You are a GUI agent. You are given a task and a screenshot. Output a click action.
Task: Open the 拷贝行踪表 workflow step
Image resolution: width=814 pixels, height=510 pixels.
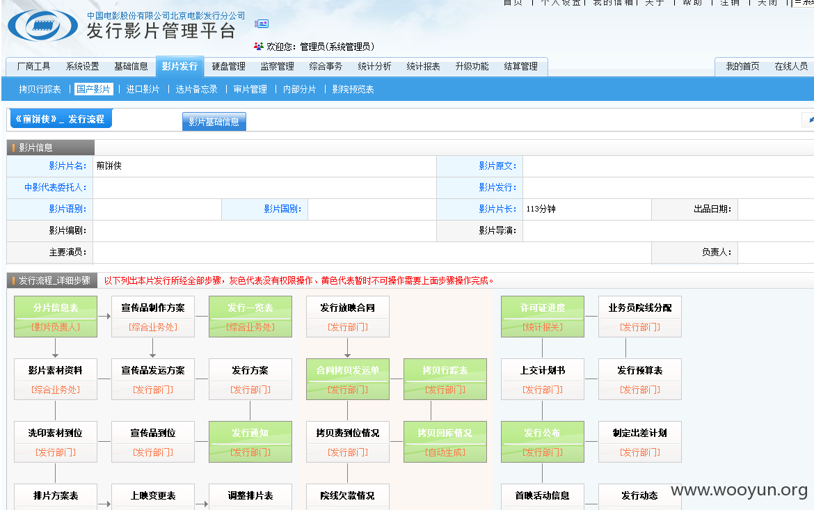(x=445, y=379)
